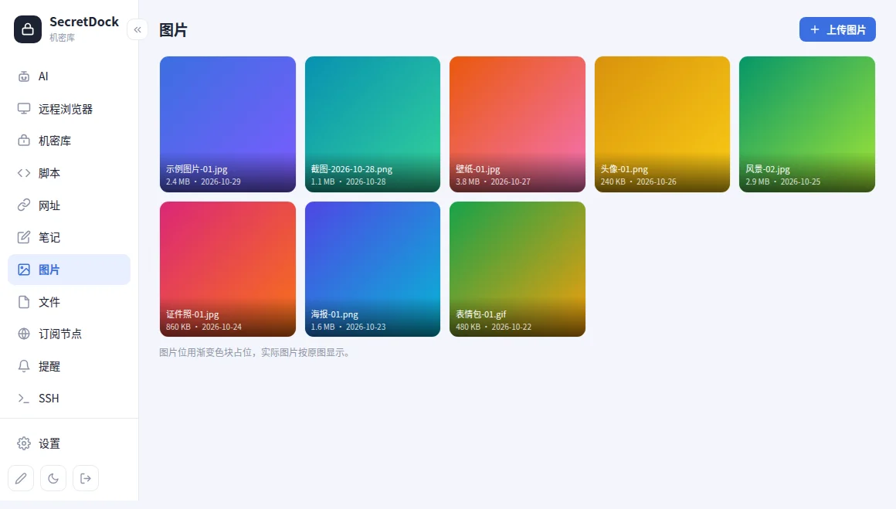The image size is (896, 509).
Task: Switch to the 文件 menu item
Action: [70, 302]
